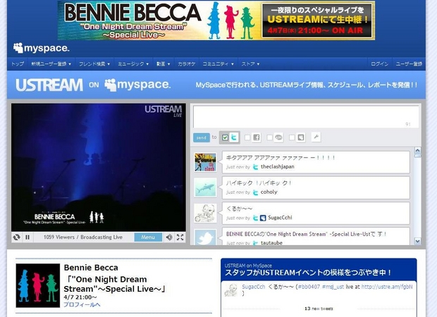Click the eye-shaped social icon in send row

coord(278,137)
